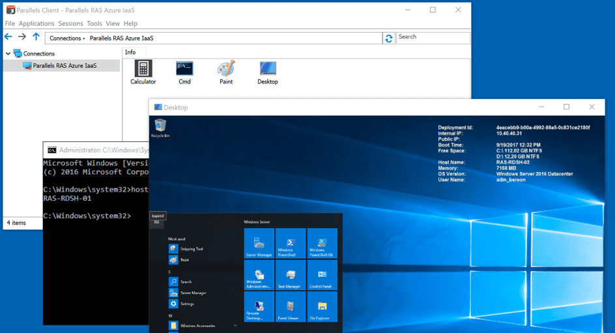Click the Search field in Parallels Client
Image resolution: width=615 pixels, height=333 pixels.
433,37
